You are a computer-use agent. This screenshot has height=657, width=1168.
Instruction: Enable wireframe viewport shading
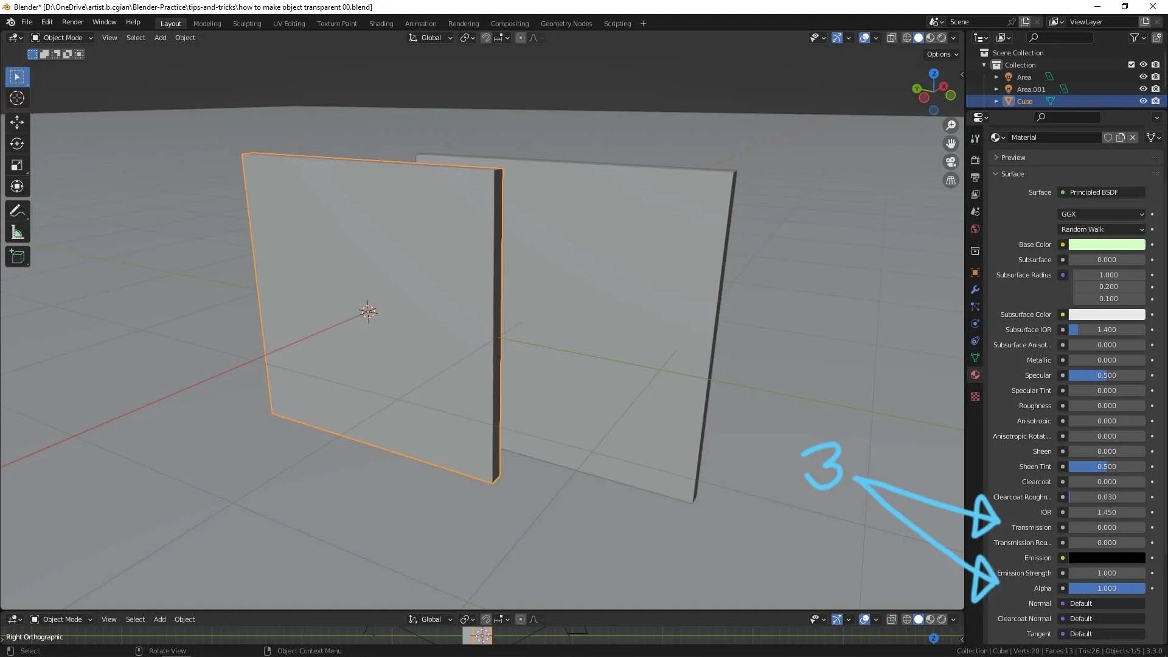[x=906, y=37]
